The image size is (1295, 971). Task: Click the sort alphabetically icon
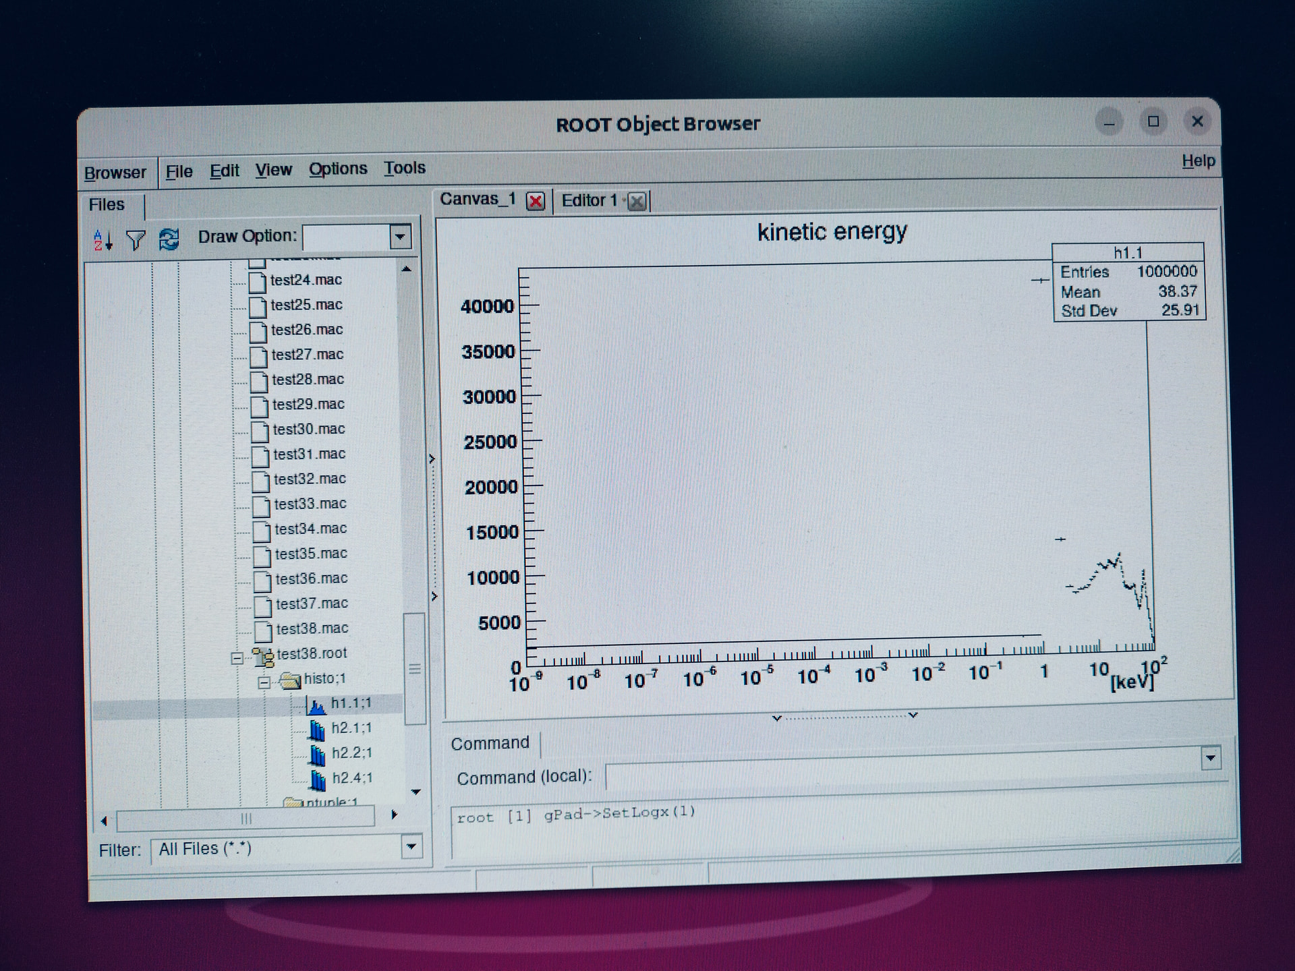tap(103, 240)
